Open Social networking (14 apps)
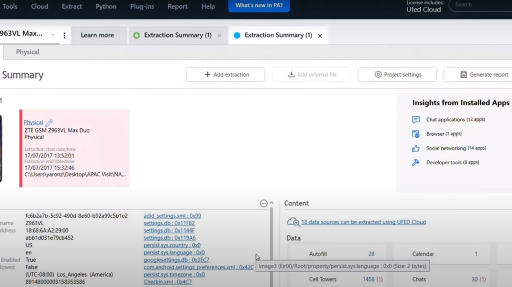This screenshot has width=512, height=287. pos(456,148)
